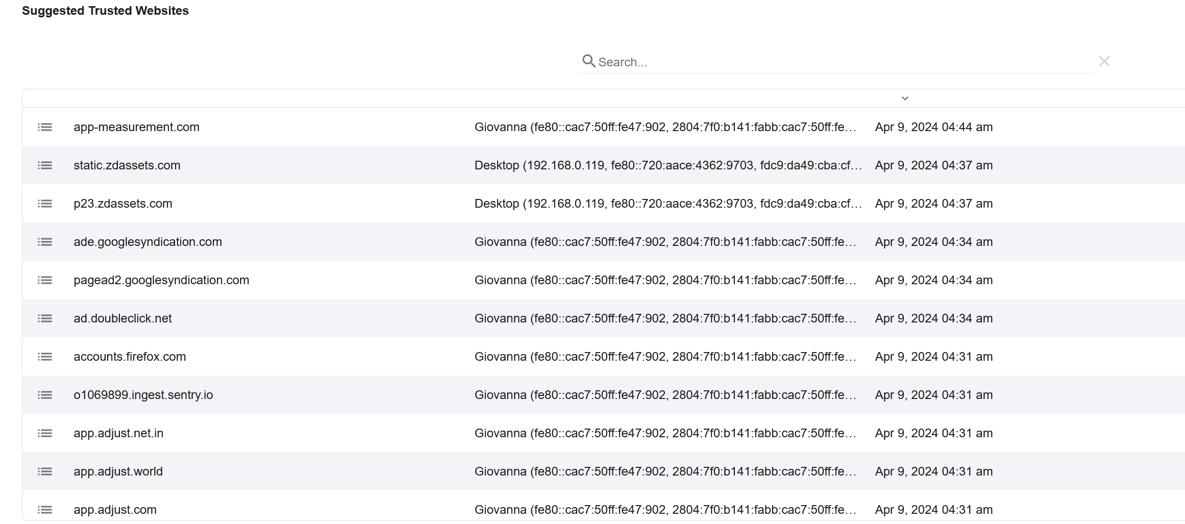1185x524 pixels.
Task: Click timestamp in app.adjust.net.in row
Action: 934,433
